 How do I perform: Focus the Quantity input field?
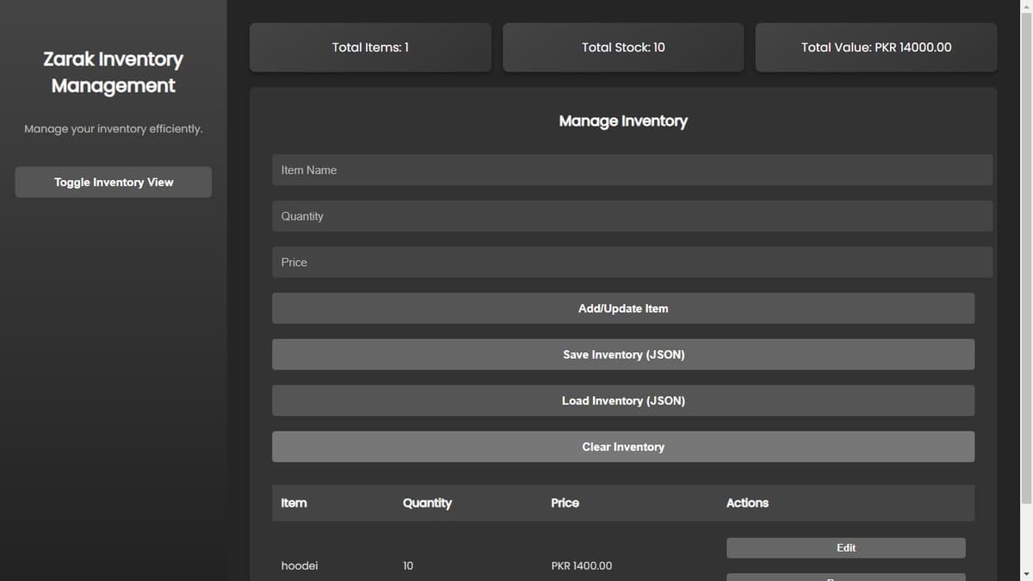632,216
